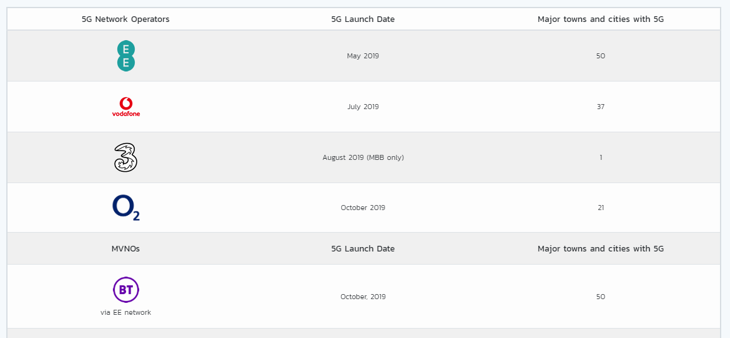Click the O2 operator logo
This screenshot has width=730, height=338.
[x=125, y=208]
